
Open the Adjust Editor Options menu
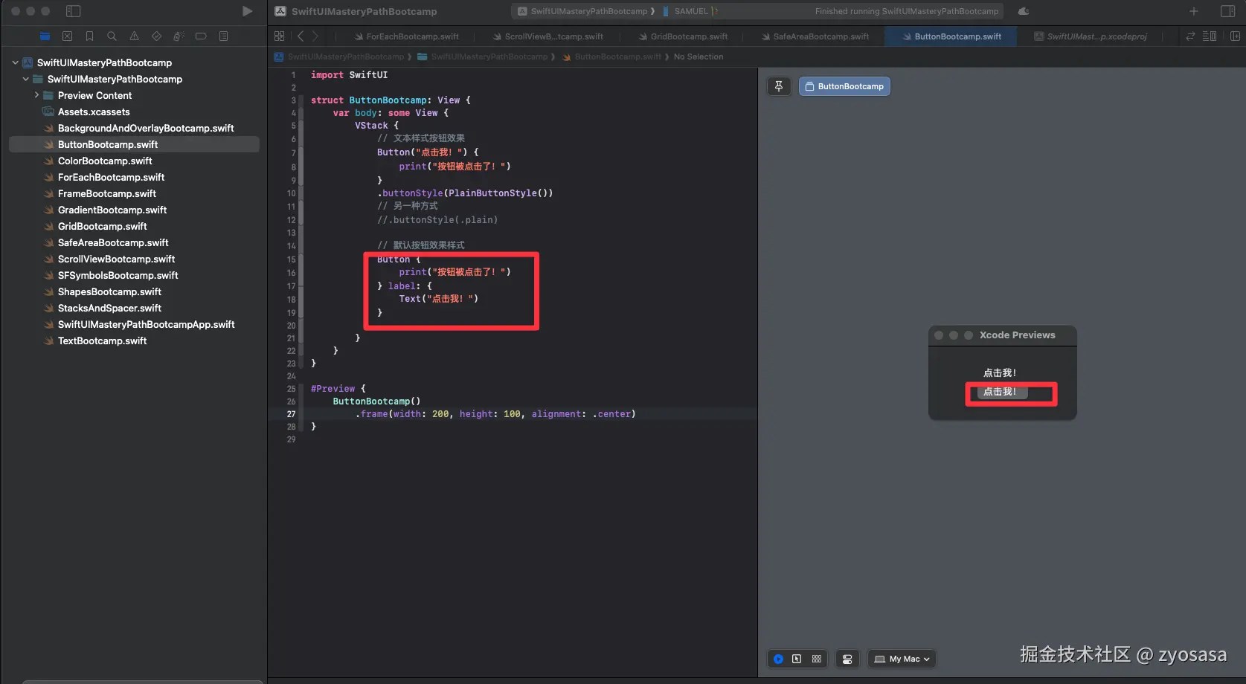[x=1210, y=36]
